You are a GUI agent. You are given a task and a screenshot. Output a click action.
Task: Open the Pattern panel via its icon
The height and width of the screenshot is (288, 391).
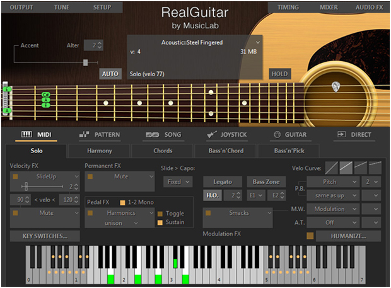pyautogui.click(x=86, y=135)
